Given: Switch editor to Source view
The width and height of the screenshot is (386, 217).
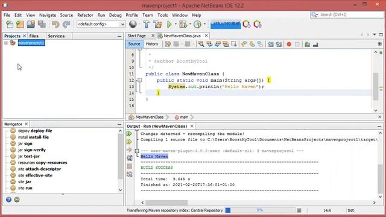Looking at the screenshot, I should pos(134,44).
